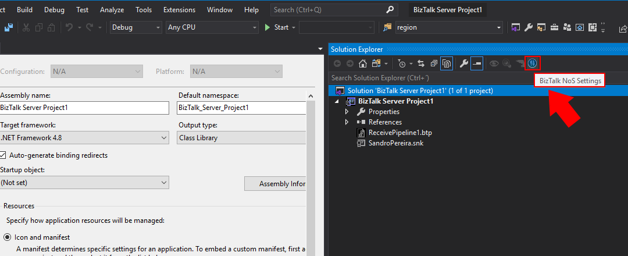Open the Tools menu
628x256 pixels.
144,10
